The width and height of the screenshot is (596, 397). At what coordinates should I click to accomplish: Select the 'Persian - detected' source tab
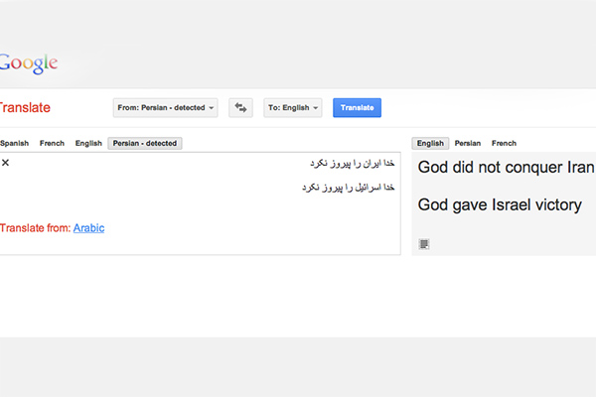coord(145,144)
